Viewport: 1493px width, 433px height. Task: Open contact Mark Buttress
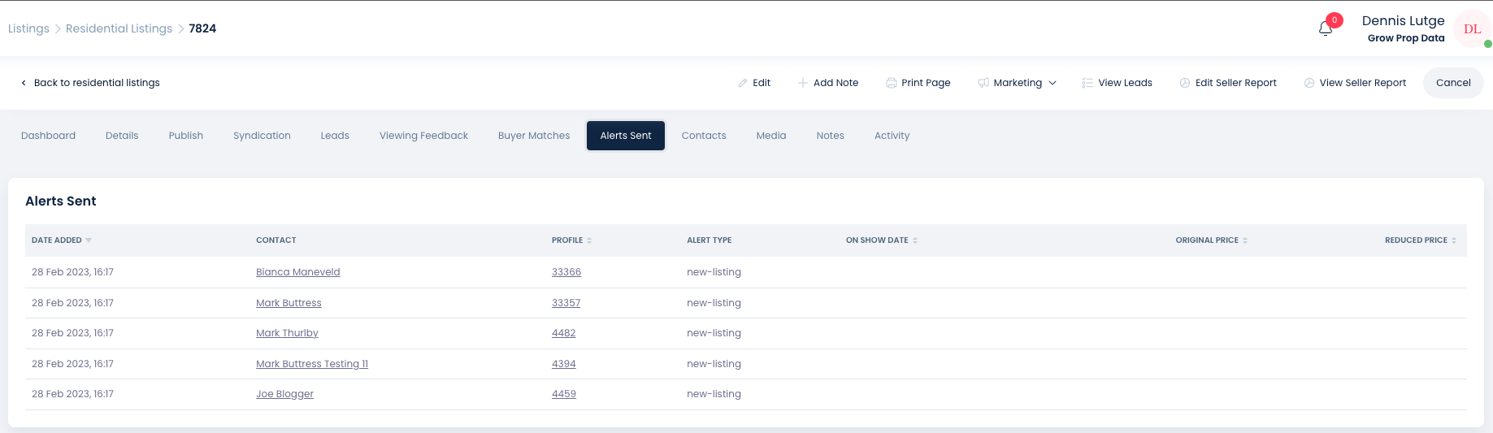[289, 303]
